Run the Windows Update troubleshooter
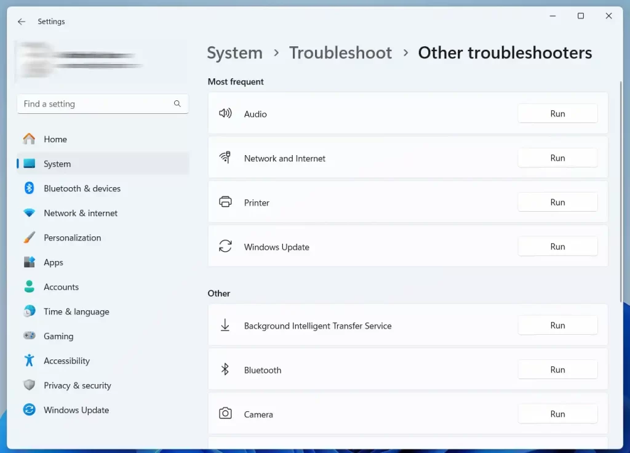Image resolution: width=630 pixels, height=453 pixels. 557,246
